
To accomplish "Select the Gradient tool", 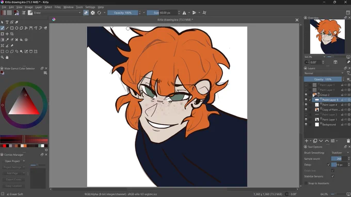I will click(2, 40).
